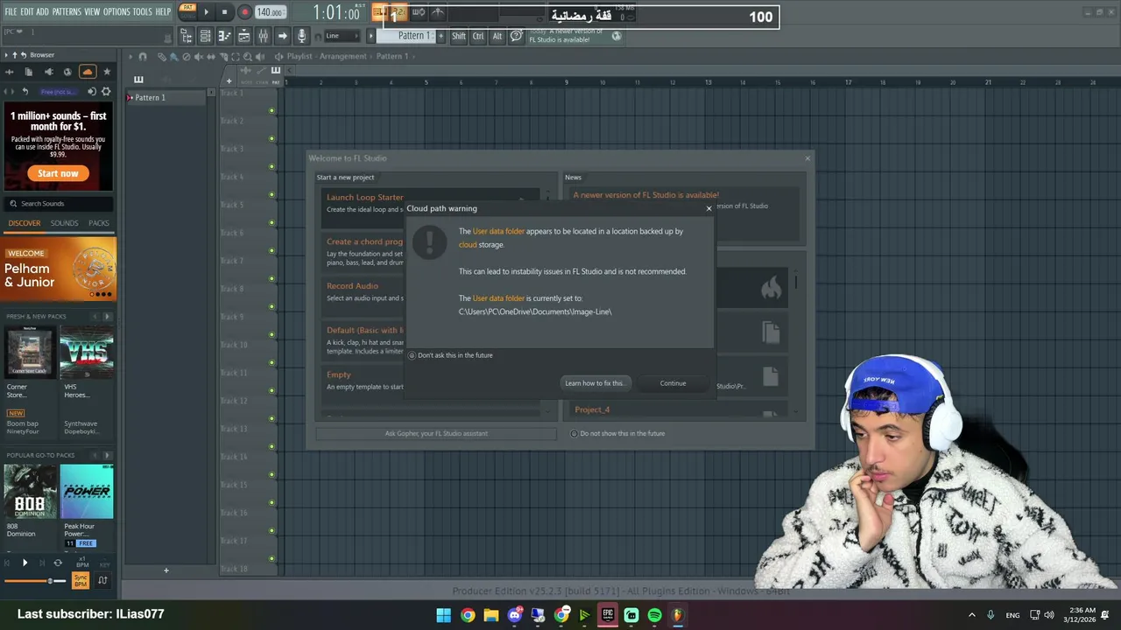Click the Continue button

[x=673, y=383]
